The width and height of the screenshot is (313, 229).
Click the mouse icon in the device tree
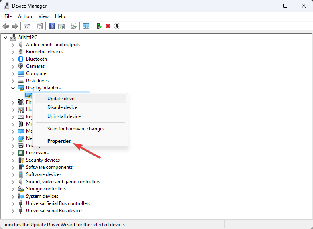click(21, 124)
